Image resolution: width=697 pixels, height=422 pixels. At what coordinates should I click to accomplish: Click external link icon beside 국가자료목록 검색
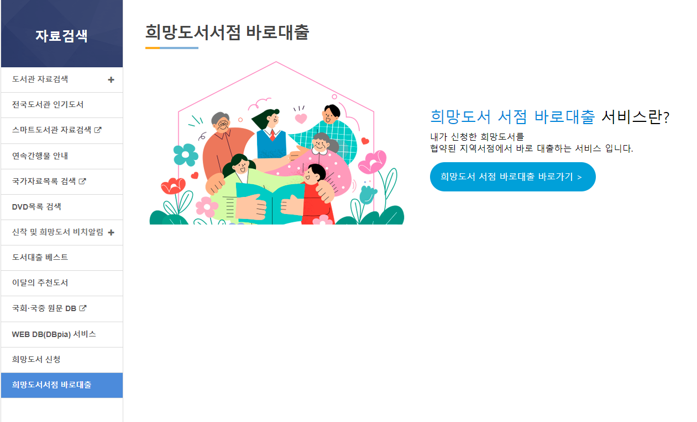pos(82,181)
